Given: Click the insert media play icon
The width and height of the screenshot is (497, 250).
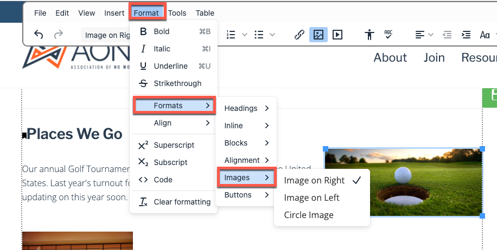Looking at the screenshot, I should click(337, 35).
